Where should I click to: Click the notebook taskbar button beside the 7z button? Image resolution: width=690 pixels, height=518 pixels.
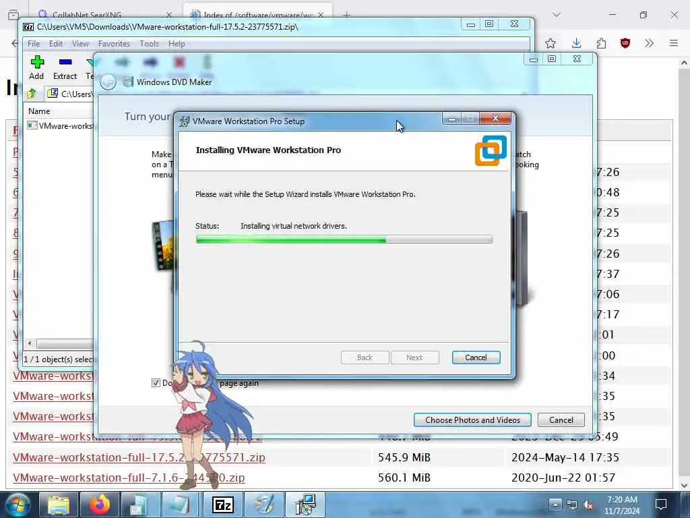(181, 505)
